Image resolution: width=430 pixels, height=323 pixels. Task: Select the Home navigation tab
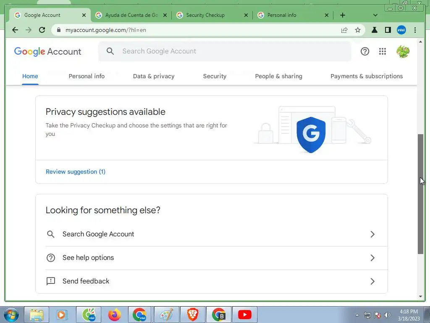tap(30, 77)
